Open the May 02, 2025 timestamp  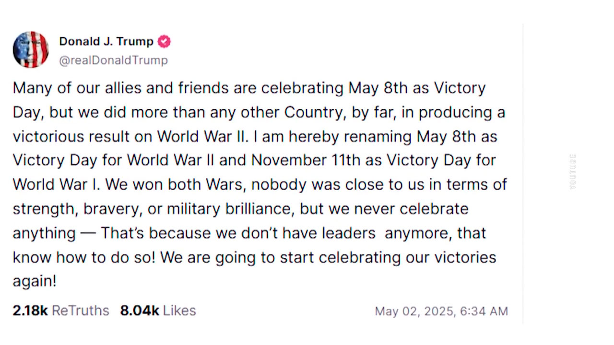(x=441, y=311)
